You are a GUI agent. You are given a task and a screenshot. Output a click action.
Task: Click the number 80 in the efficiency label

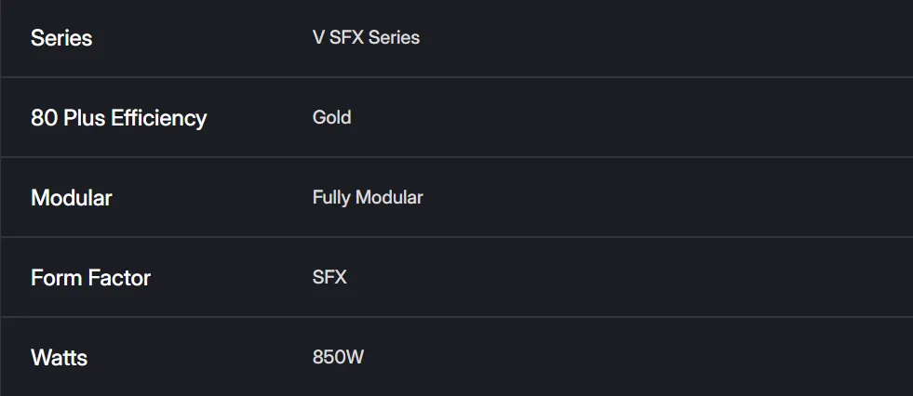point(43,118)
